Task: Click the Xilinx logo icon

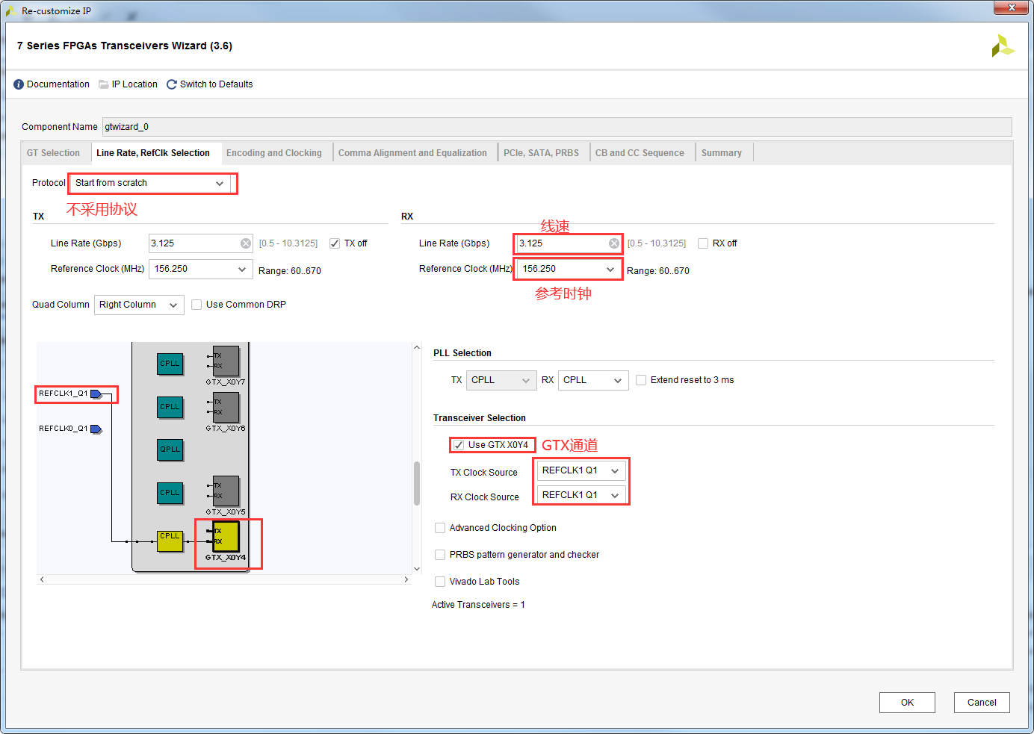Action: tap(1003, 46)
